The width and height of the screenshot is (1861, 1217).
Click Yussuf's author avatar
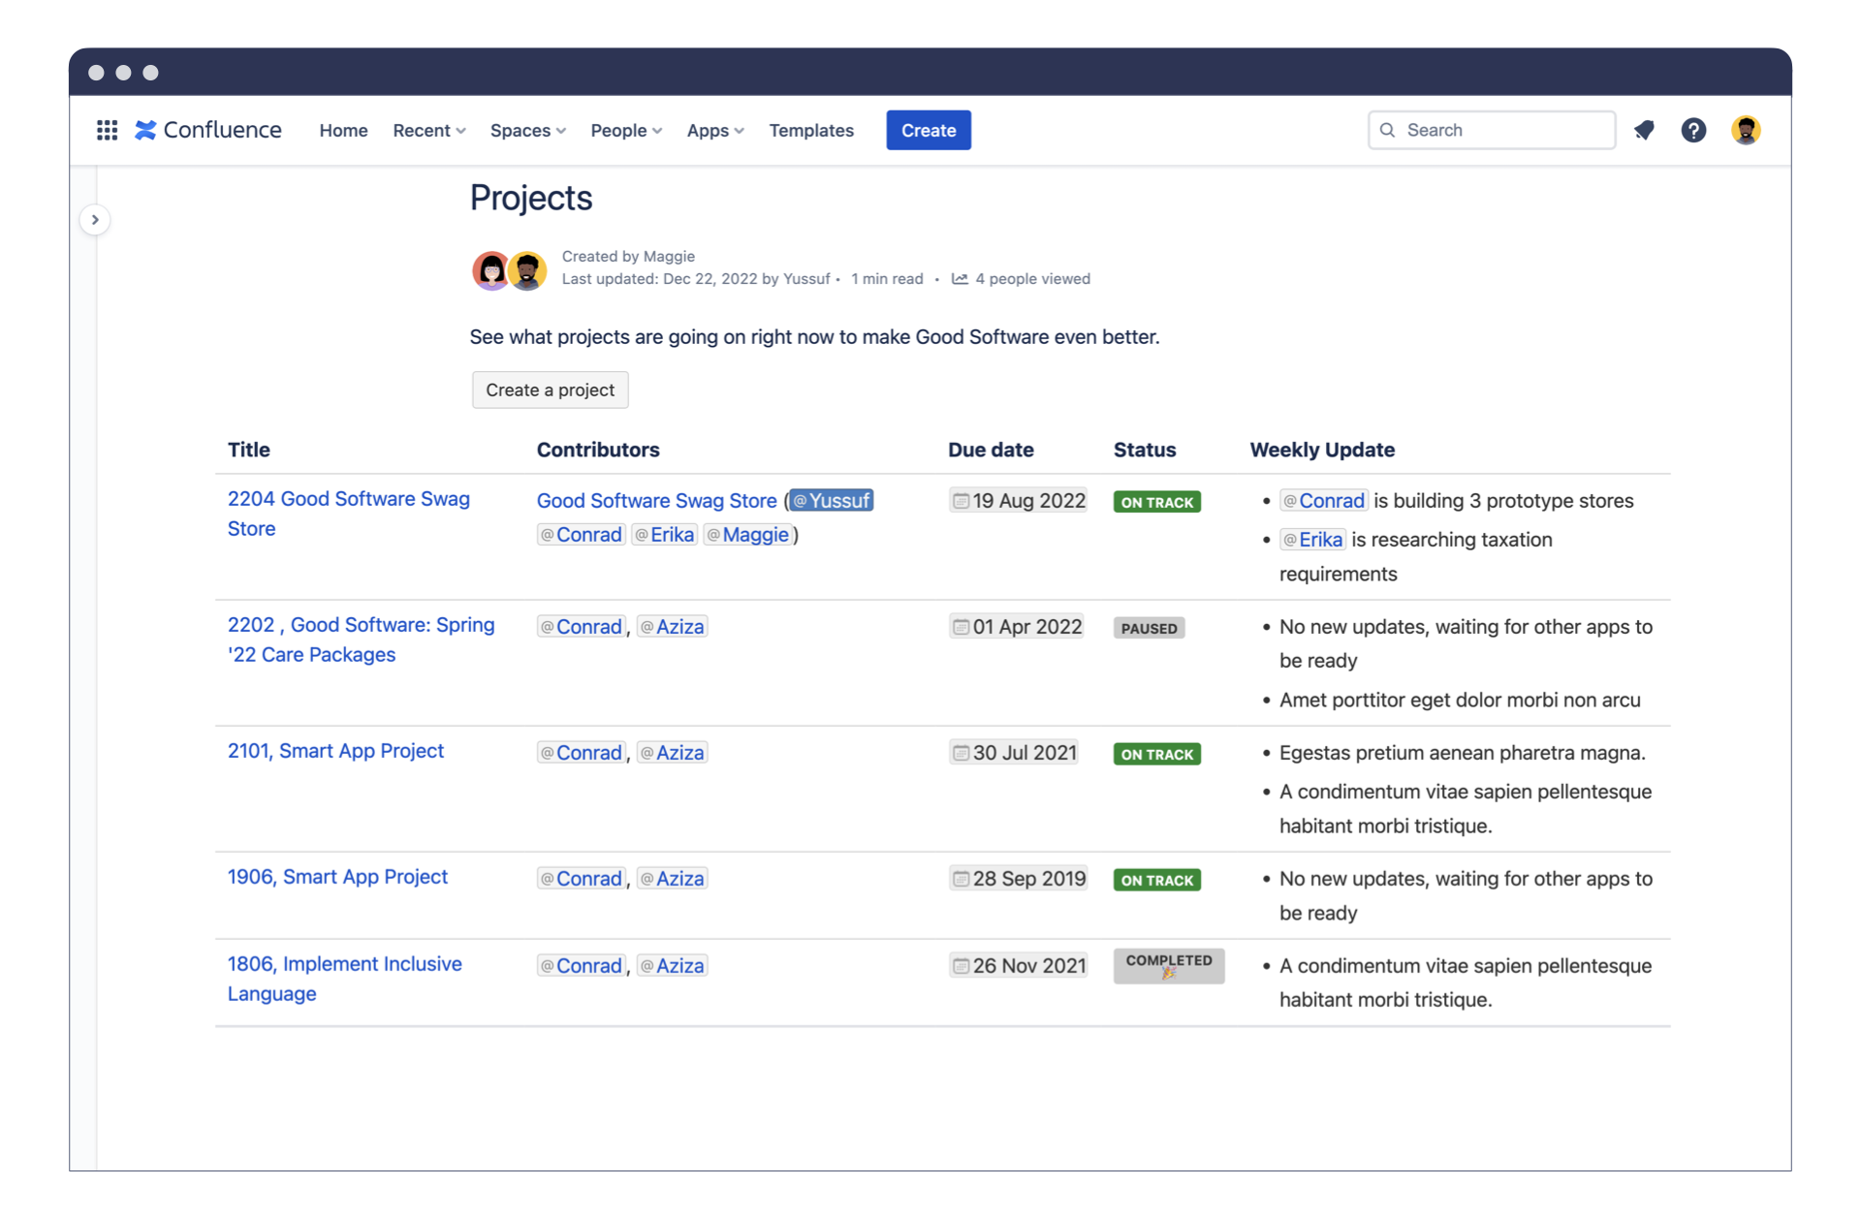pos(527,270)
